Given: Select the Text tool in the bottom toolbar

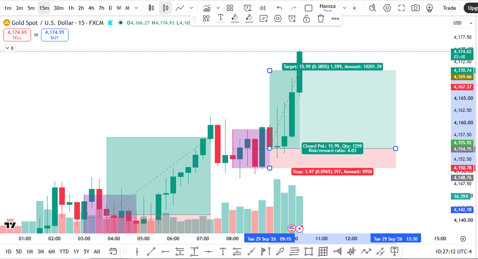Looking at the screenshot, I should click(x=223, y=251).
